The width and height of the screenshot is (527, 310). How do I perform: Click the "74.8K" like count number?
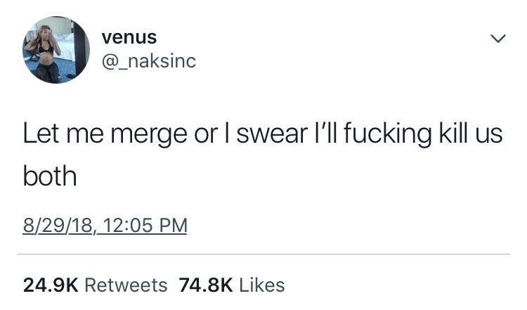[x=205, y=285]
